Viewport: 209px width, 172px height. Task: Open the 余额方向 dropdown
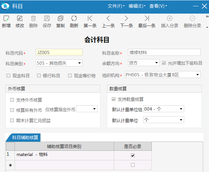coord(157,63)
